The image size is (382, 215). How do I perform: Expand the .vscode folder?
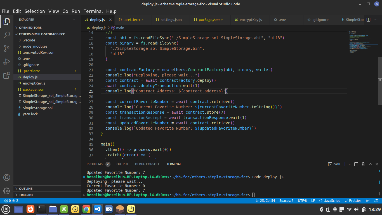[x=48, y=40]
